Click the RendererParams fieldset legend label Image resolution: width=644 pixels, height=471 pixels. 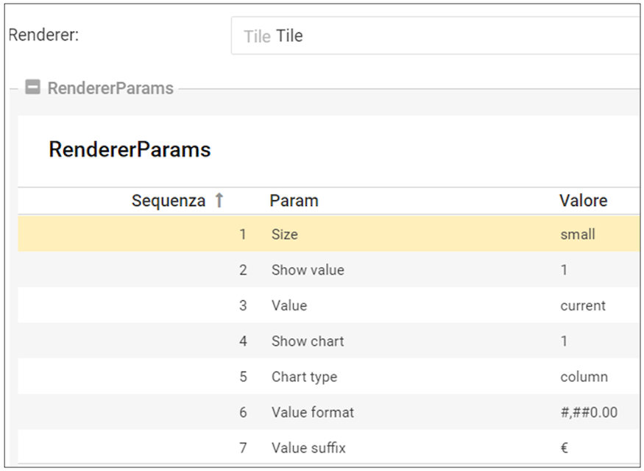[110, 88]
